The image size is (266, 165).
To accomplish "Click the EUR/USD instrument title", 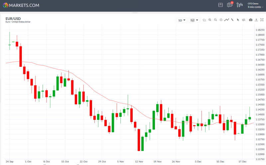I will tap(13, 18).
